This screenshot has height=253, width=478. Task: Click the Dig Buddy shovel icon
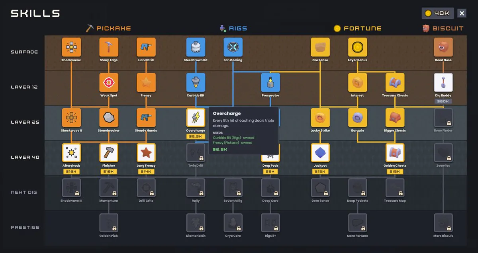(x=443, y=83)
